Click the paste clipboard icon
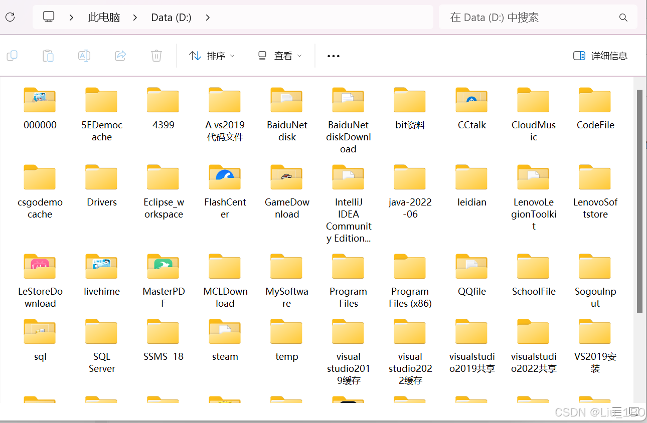This screenshot has width=647, height=423. 48,56
